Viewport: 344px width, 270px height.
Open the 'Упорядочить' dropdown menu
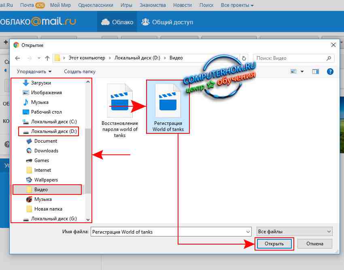click(34, 72)
